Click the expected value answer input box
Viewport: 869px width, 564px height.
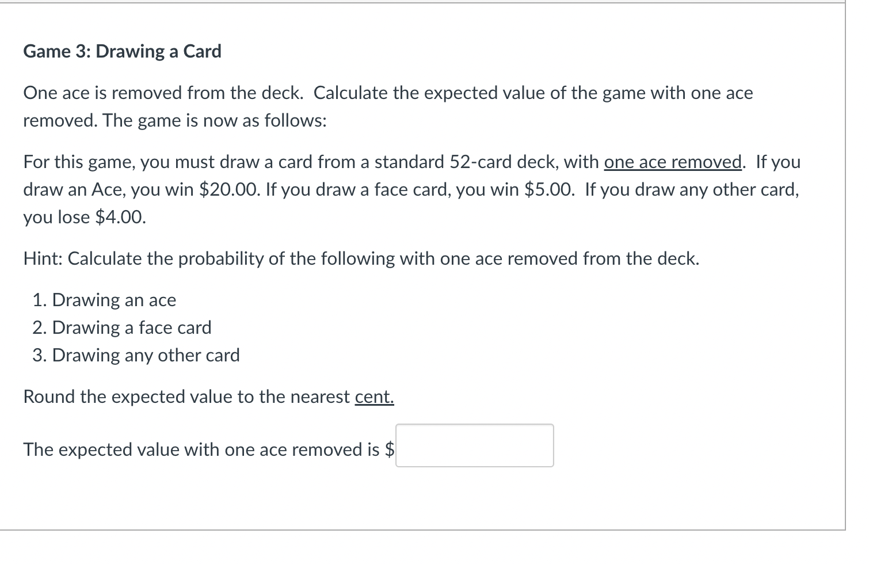click(475, 445)
